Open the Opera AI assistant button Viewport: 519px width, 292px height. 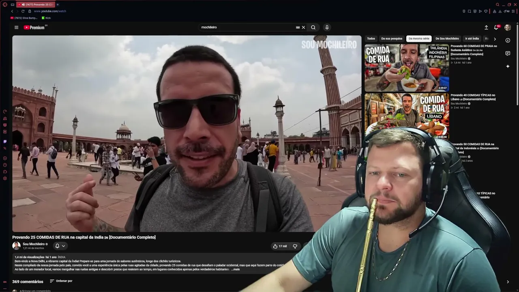point(507,11)
